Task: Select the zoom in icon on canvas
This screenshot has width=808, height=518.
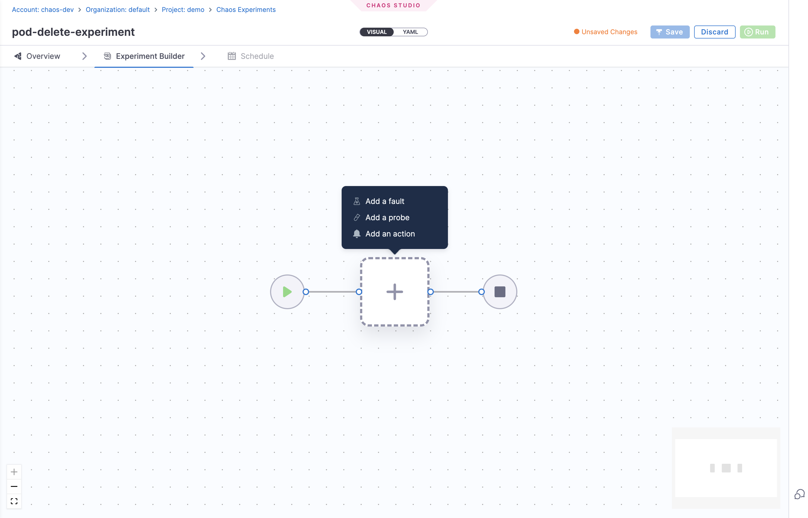Action: coord(14,472)
